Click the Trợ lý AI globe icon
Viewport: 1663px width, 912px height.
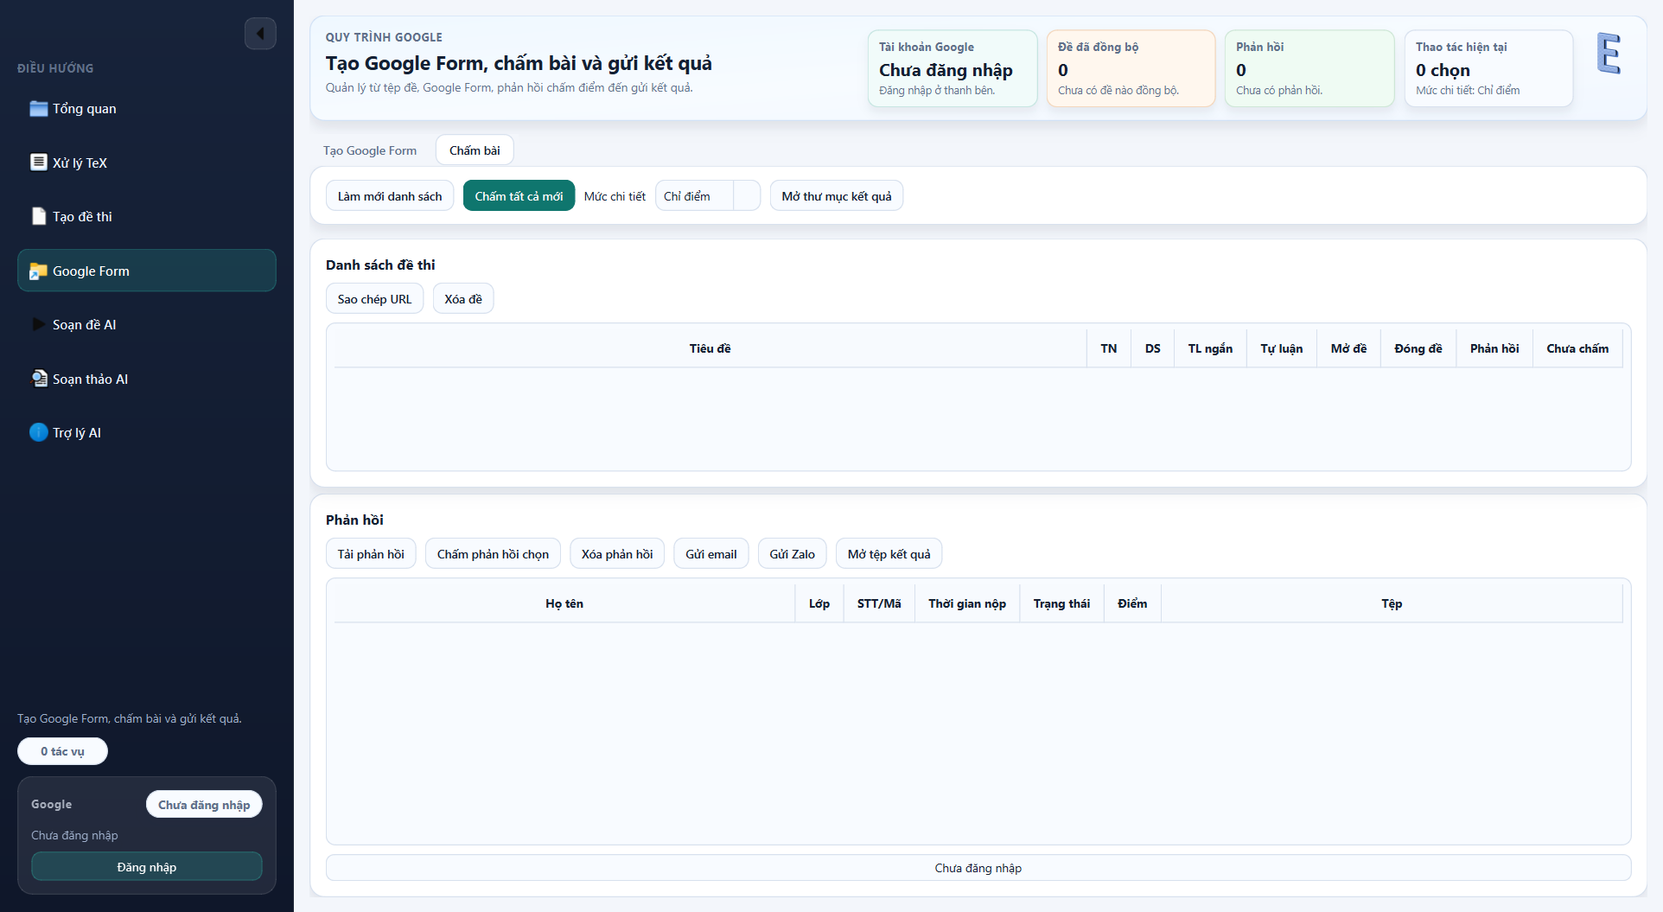point(38,433)
